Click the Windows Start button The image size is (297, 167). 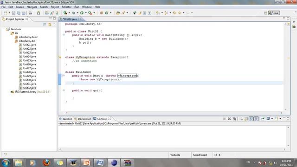[6, 163]
